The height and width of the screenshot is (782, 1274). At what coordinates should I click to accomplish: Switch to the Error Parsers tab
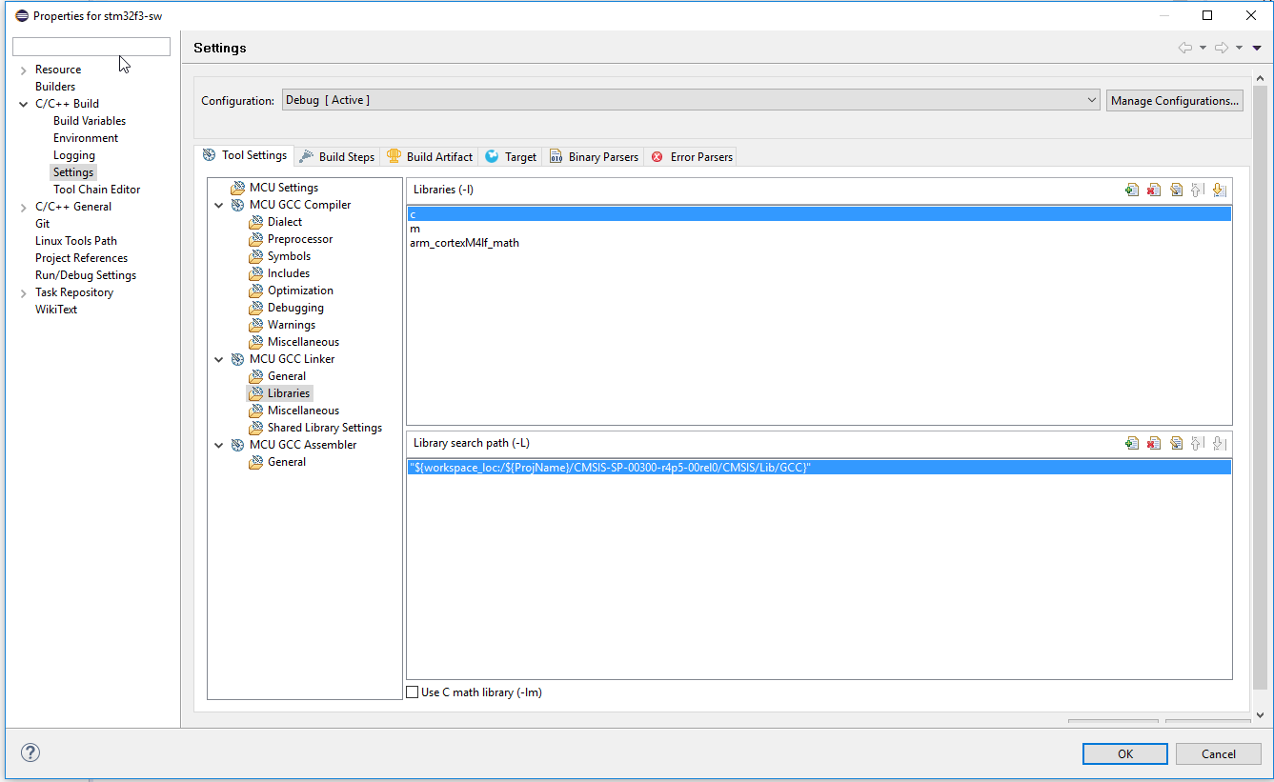pyautogui.click(x=692, y=157)
